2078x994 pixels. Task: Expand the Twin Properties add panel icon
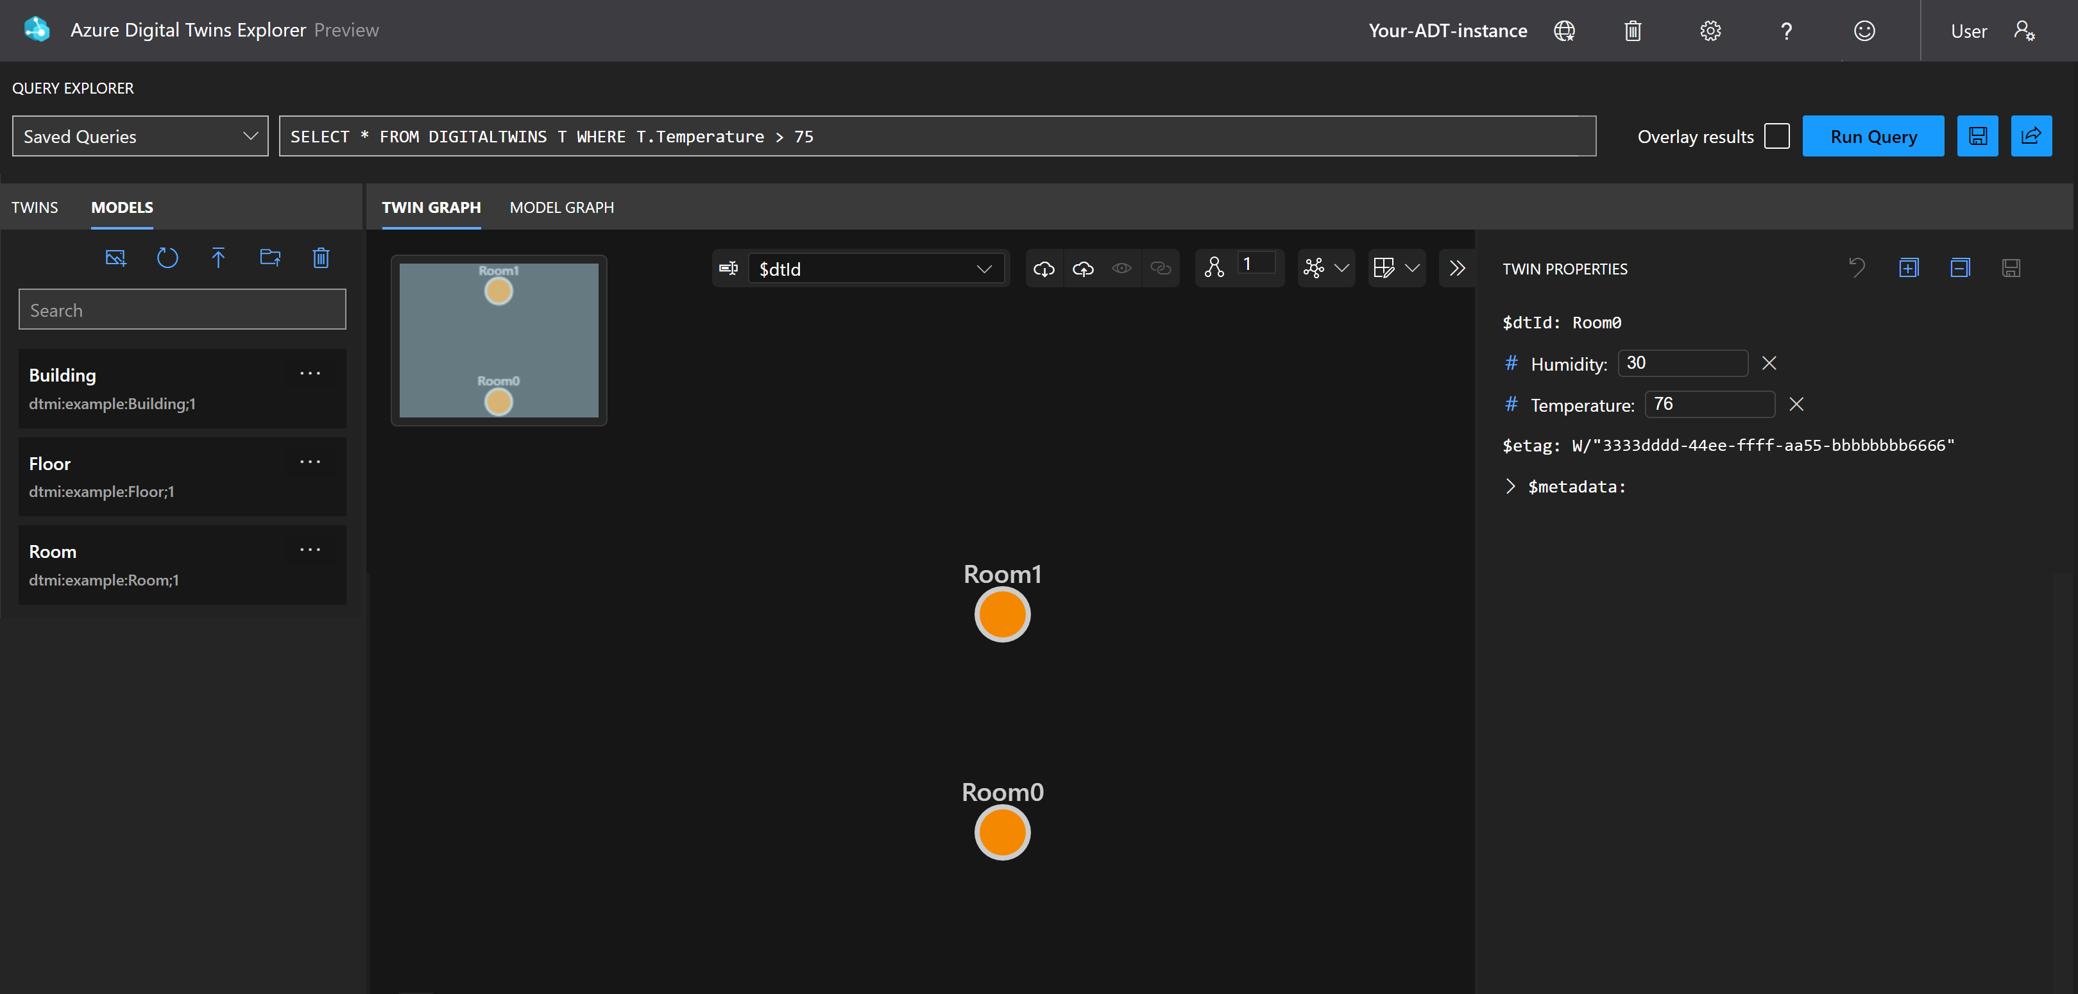click(x=1908, y=267)
